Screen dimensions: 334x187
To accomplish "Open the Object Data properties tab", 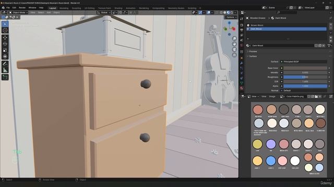I will coord(242,83).
